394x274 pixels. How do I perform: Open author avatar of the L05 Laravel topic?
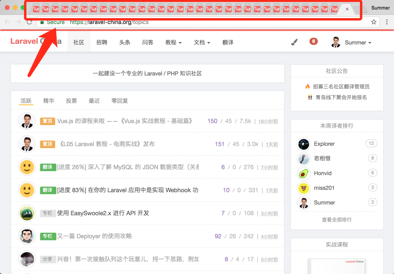[27, 144]
